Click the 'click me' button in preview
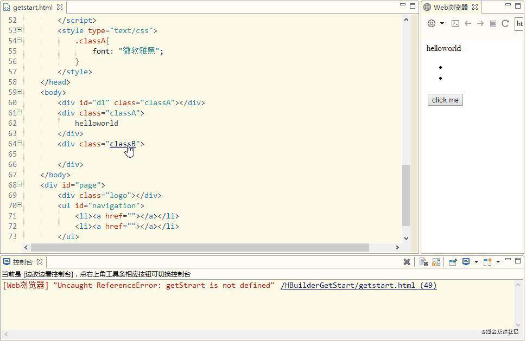The image size is (526, 341). pos(445,100)
